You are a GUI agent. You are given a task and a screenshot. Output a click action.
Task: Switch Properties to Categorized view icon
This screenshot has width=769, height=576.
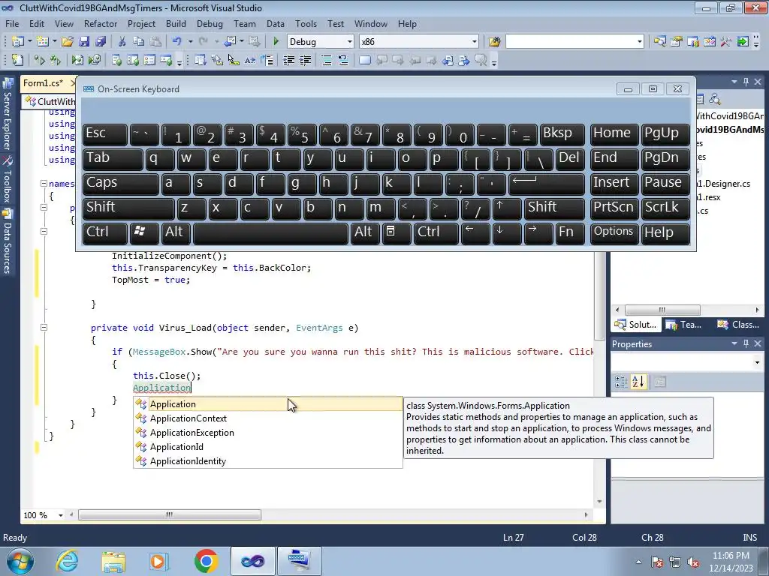coord(621,382)
